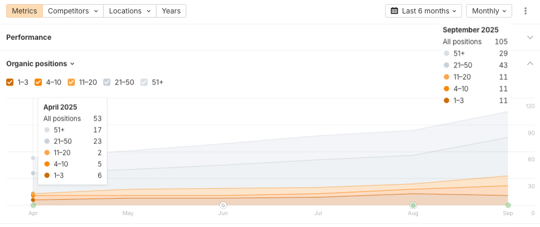Click the Google update marker at Jun
This screenshot has width=540, height=227.
[x=223, y=205]
